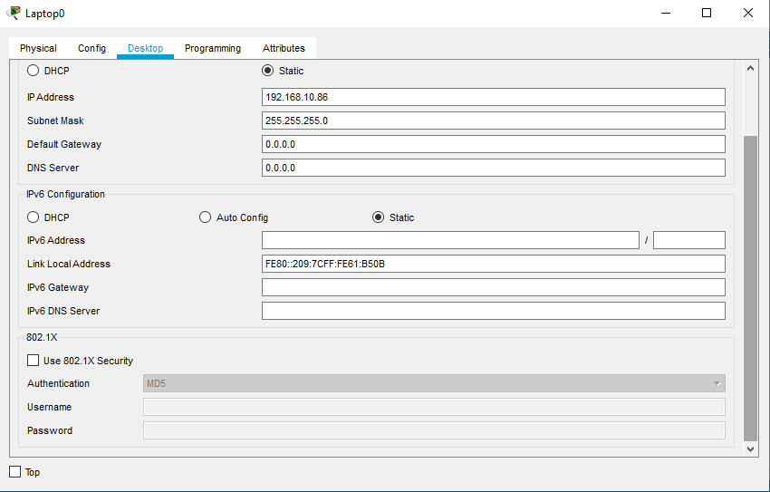Go to the Attributes tab

284,48
